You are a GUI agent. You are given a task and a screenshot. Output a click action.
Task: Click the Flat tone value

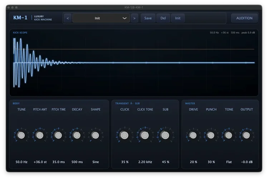229,162
